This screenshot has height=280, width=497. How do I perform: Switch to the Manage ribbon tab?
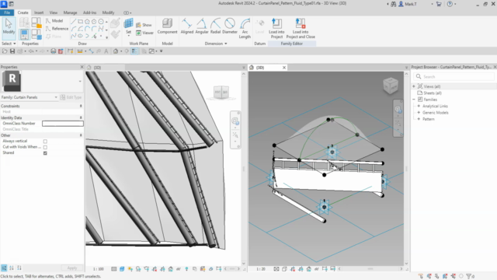[70, 12]
